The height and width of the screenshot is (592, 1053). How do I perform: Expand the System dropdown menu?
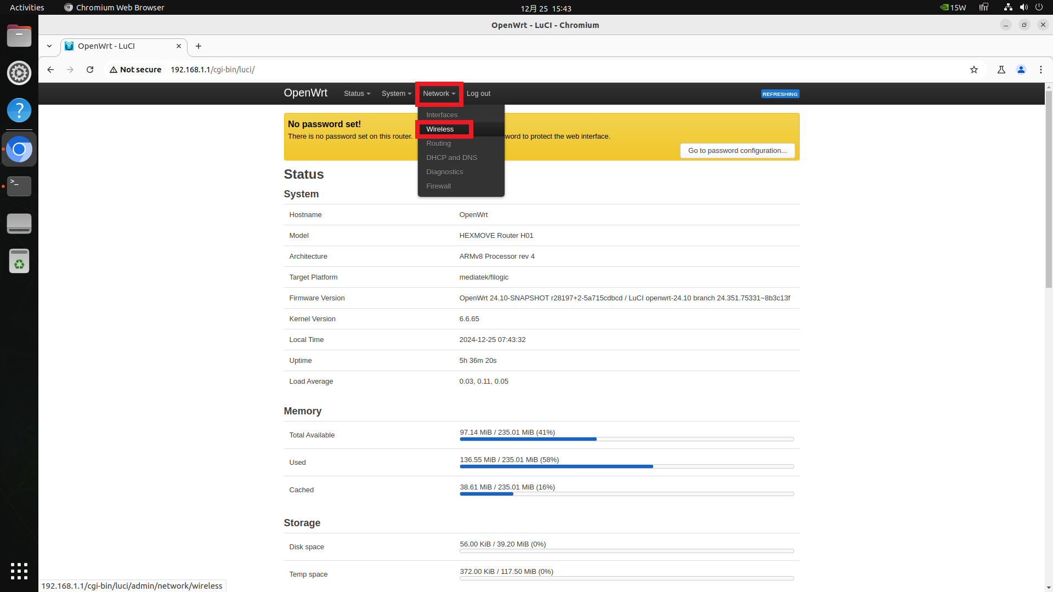click(x=396, y=94)
